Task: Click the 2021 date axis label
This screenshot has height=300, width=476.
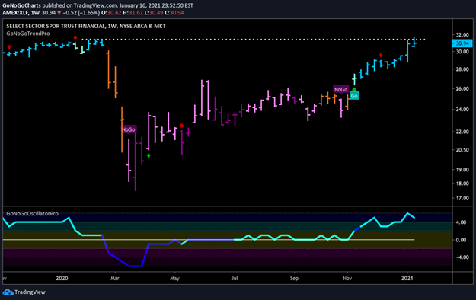Action: (407, 278)
